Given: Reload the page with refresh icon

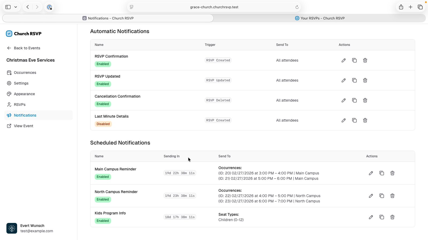Looking at the screenshot, I should (x=297, y=7).
